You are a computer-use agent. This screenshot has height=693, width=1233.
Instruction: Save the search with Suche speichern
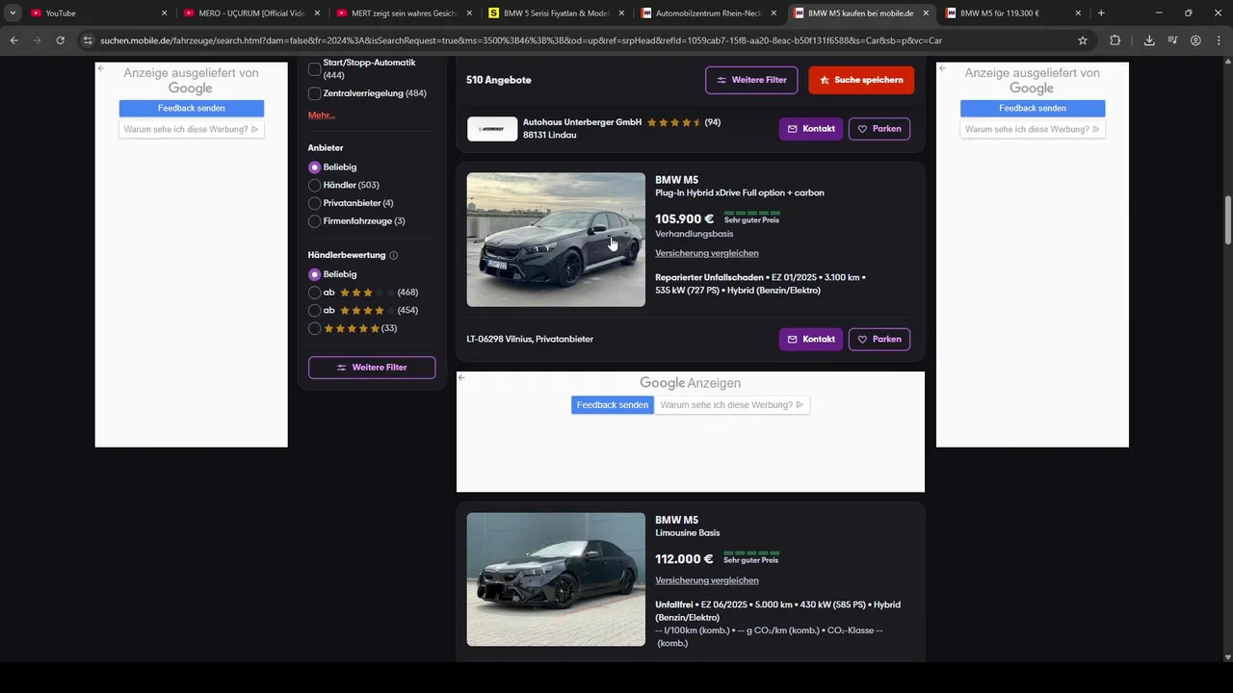861,80
